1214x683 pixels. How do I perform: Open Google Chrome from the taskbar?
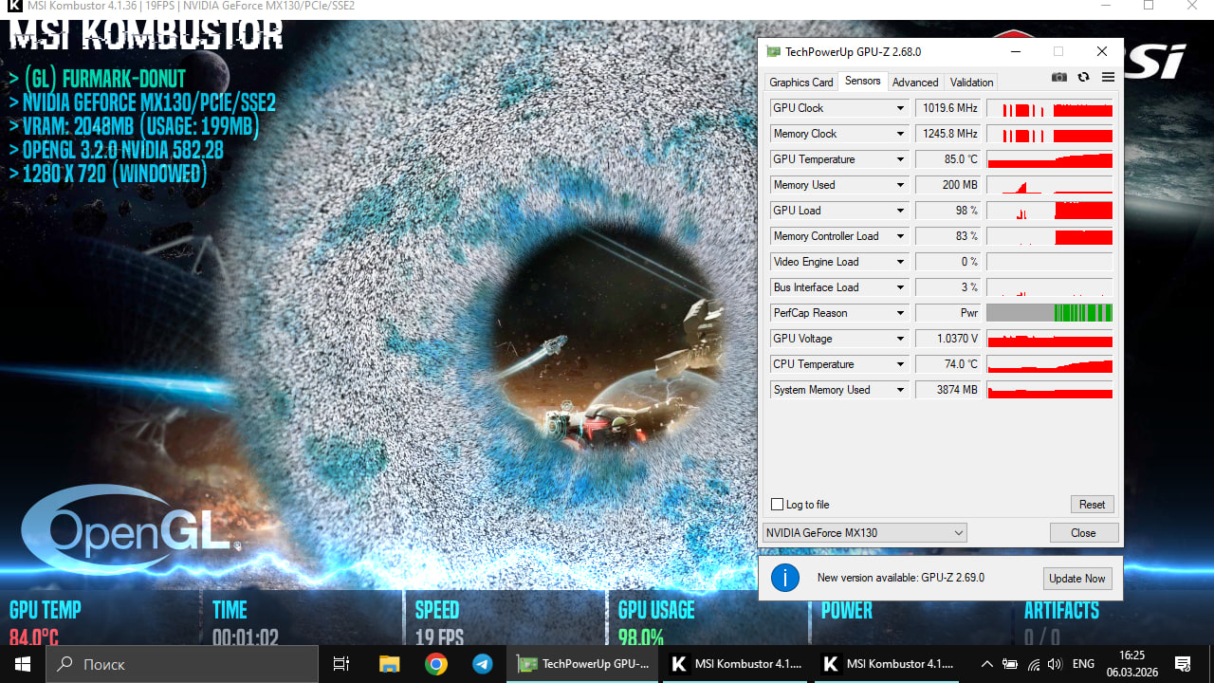coord(435,664)
